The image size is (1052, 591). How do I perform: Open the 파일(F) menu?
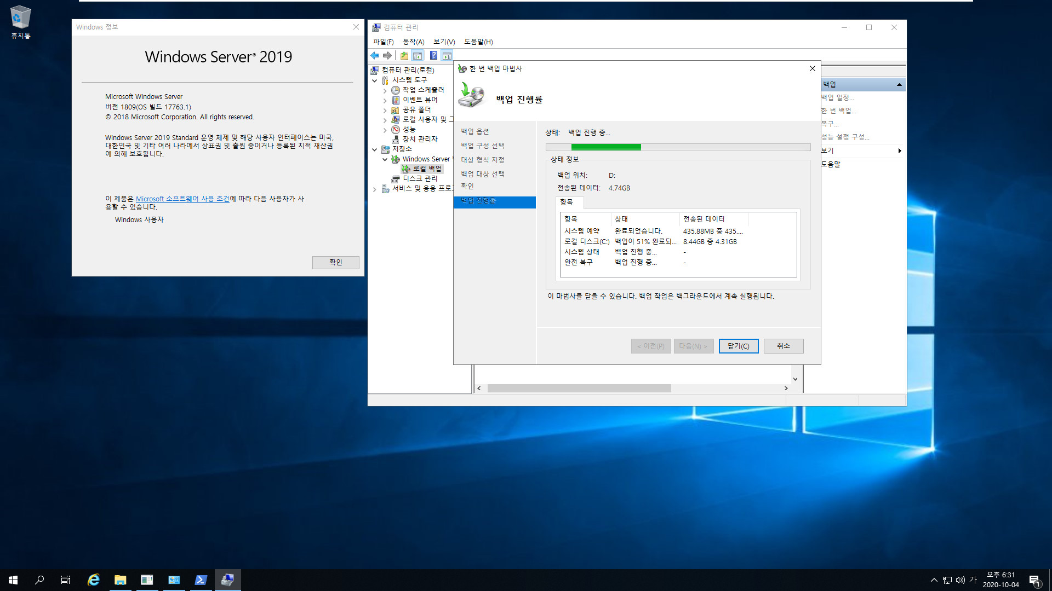tap(383, 42)
